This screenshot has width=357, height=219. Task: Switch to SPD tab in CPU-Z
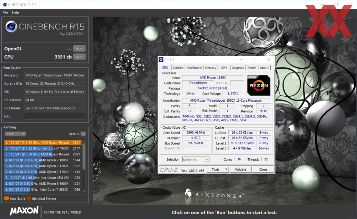(224, 68)
